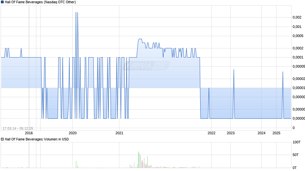The width and height of the screenshot is (305, 171).
Task: Click the green volume bar at 2020
Action: 76,164
